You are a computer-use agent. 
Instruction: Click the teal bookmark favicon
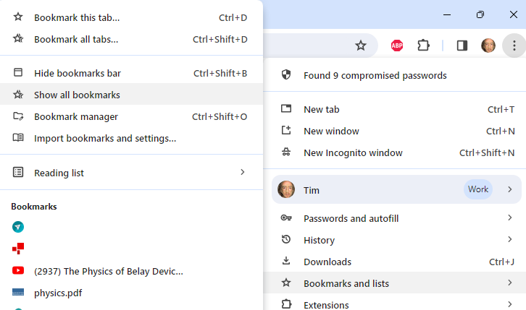coord(18,227)
